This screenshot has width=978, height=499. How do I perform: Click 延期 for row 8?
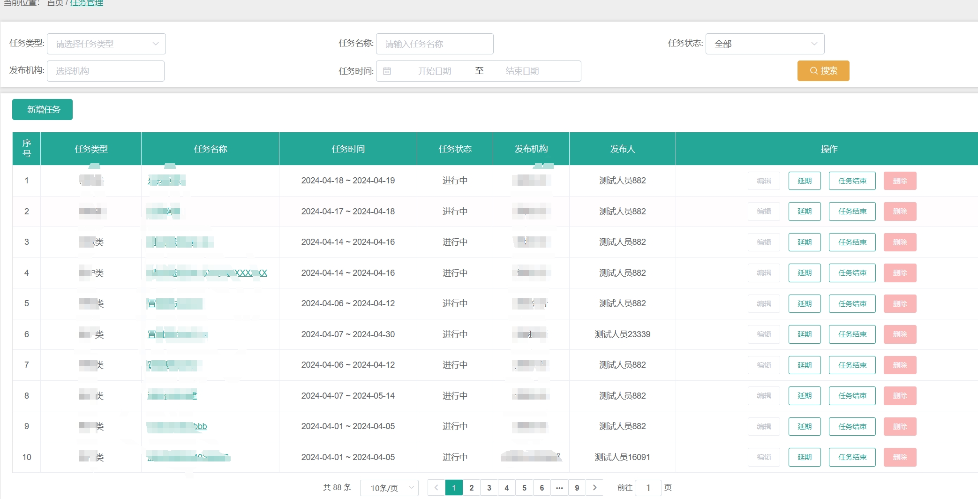(x=805, y=396)
